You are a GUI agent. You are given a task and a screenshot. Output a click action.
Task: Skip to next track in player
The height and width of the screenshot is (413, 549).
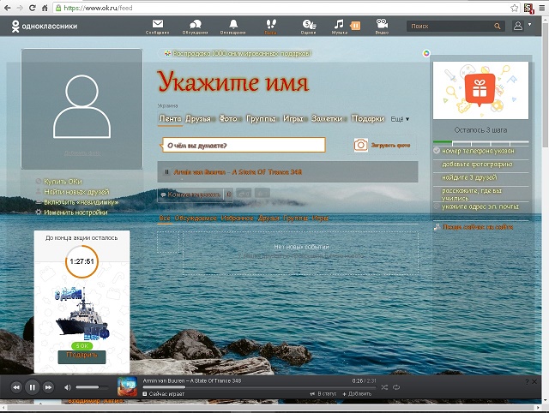(x=48, y=387)
